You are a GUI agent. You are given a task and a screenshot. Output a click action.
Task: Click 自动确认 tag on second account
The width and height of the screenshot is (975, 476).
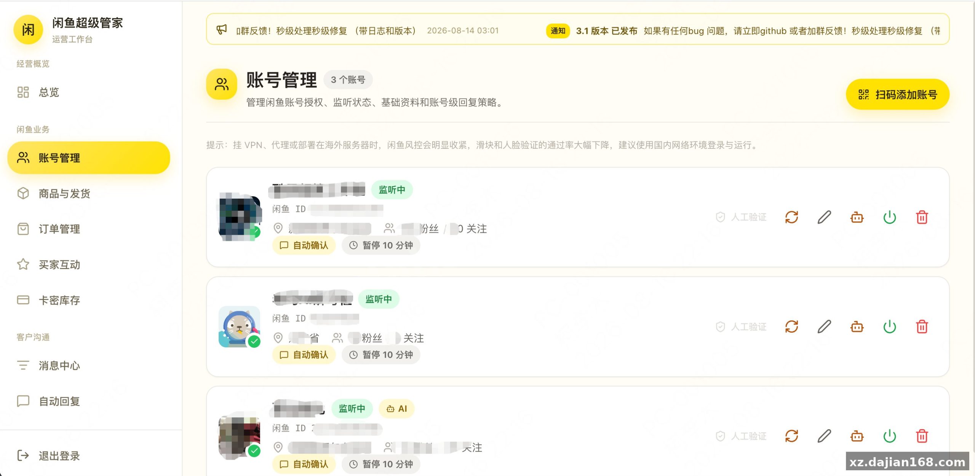[x=304, y=355]
